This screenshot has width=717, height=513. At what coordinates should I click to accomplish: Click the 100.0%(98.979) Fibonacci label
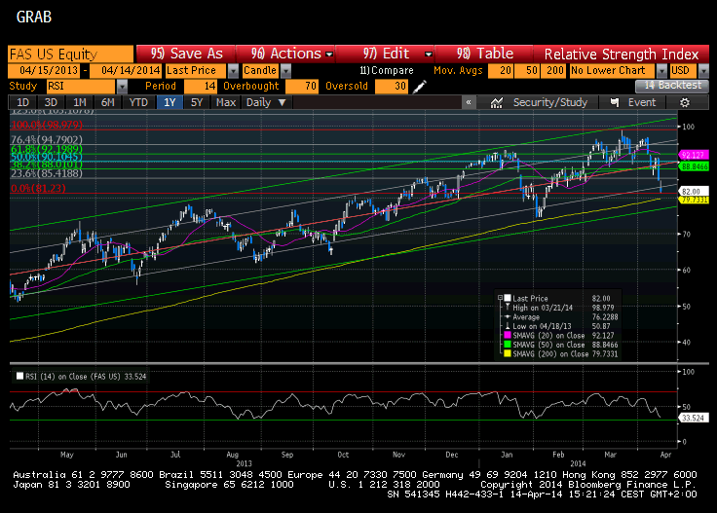tap(47, 125)
